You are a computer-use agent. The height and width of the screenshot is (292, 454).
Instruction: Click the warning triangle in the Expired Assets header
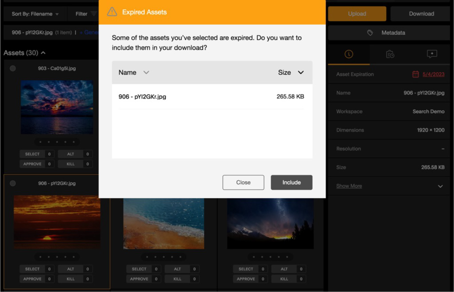[x=111, y=12]
